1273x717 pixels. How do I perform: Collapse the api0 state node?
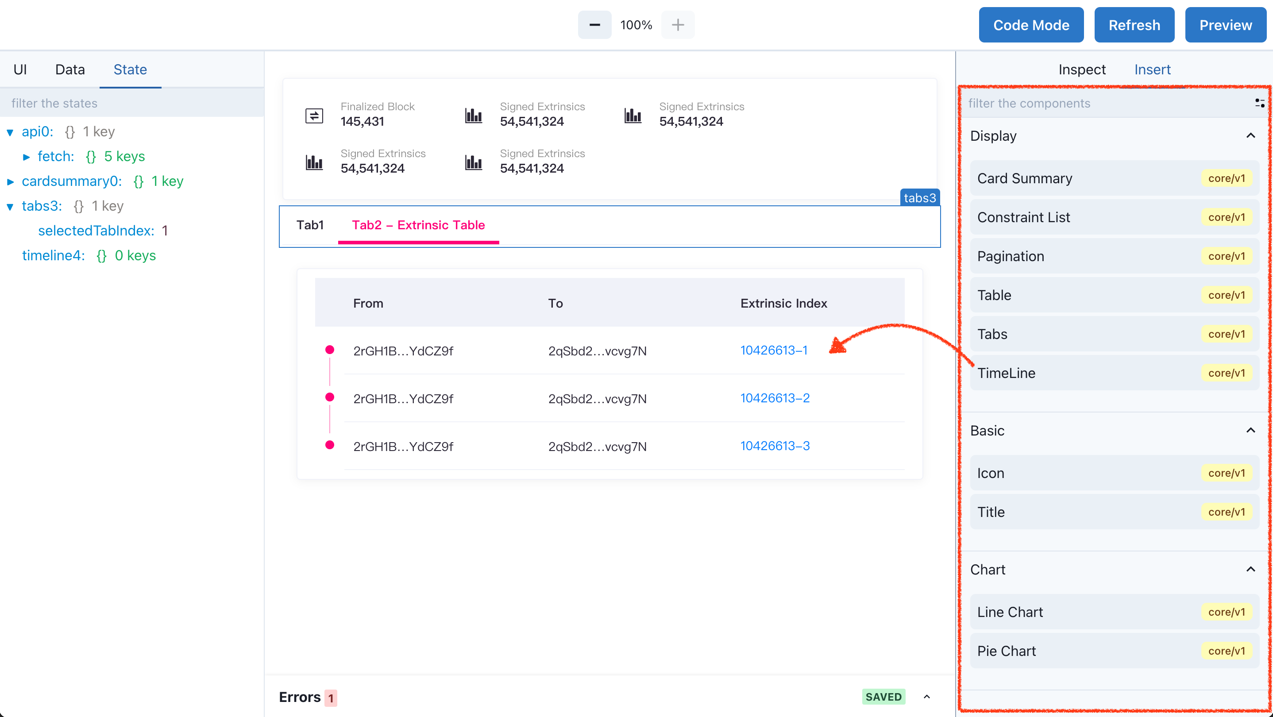[10, 132]
